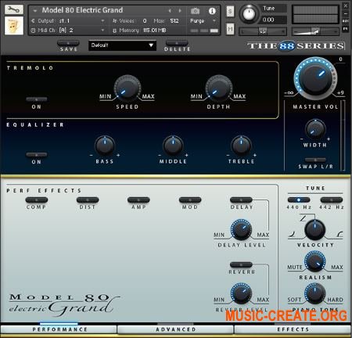
Task: Toggle the DELAY effect switch
Action: 241,200
